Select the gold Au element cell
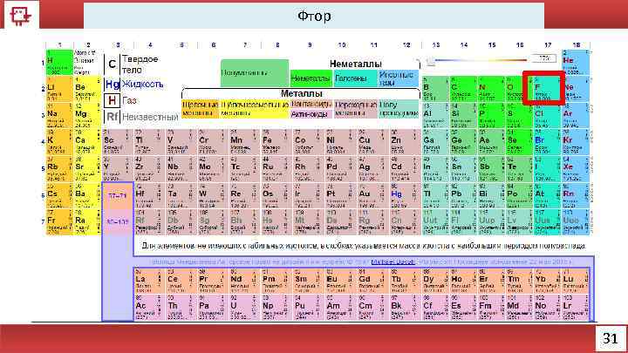 [x=372, y=195]
